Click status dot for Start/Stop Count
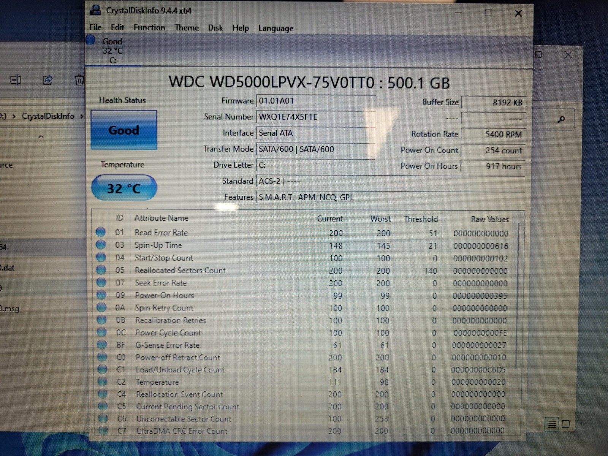 tap(101, 257)
